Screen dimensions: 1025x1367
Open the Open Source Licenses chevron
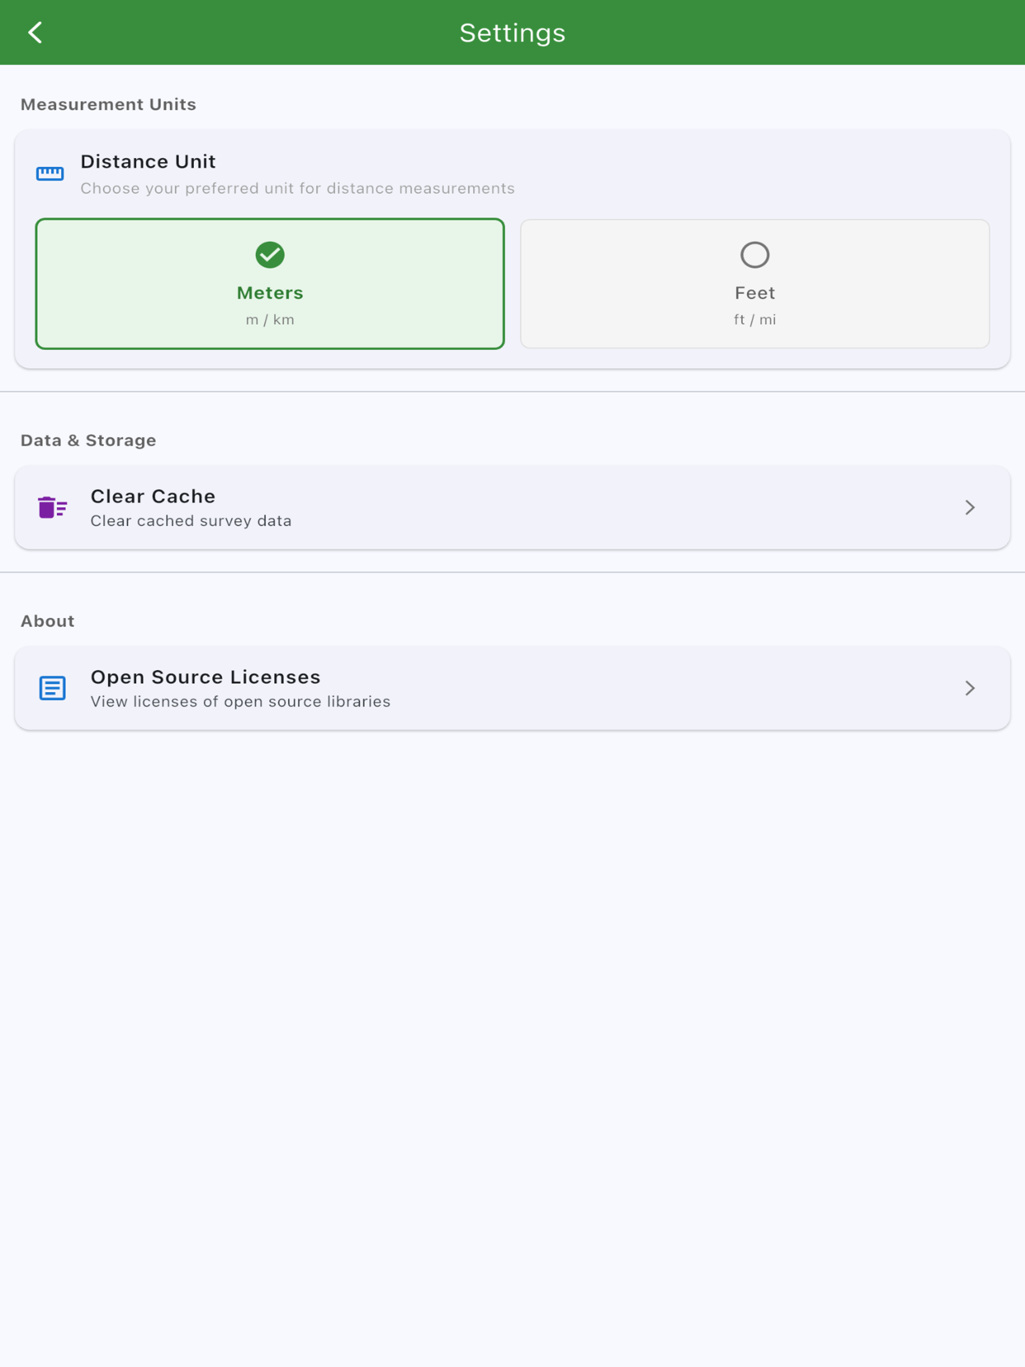tap(970, 688)
